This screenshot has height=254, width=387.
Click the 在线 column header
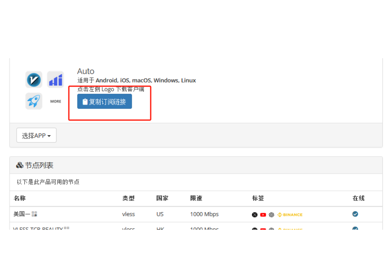[358, 198]
